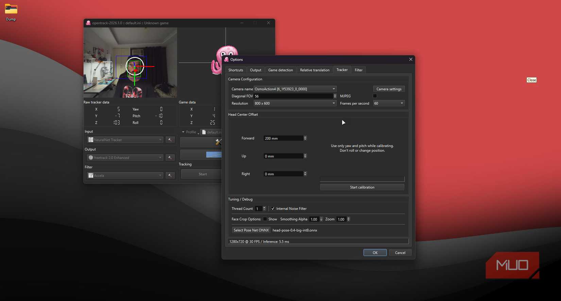Click the Select Pose Net ONNX button
This screenshot has height=301, width=561.
point(251,230)
